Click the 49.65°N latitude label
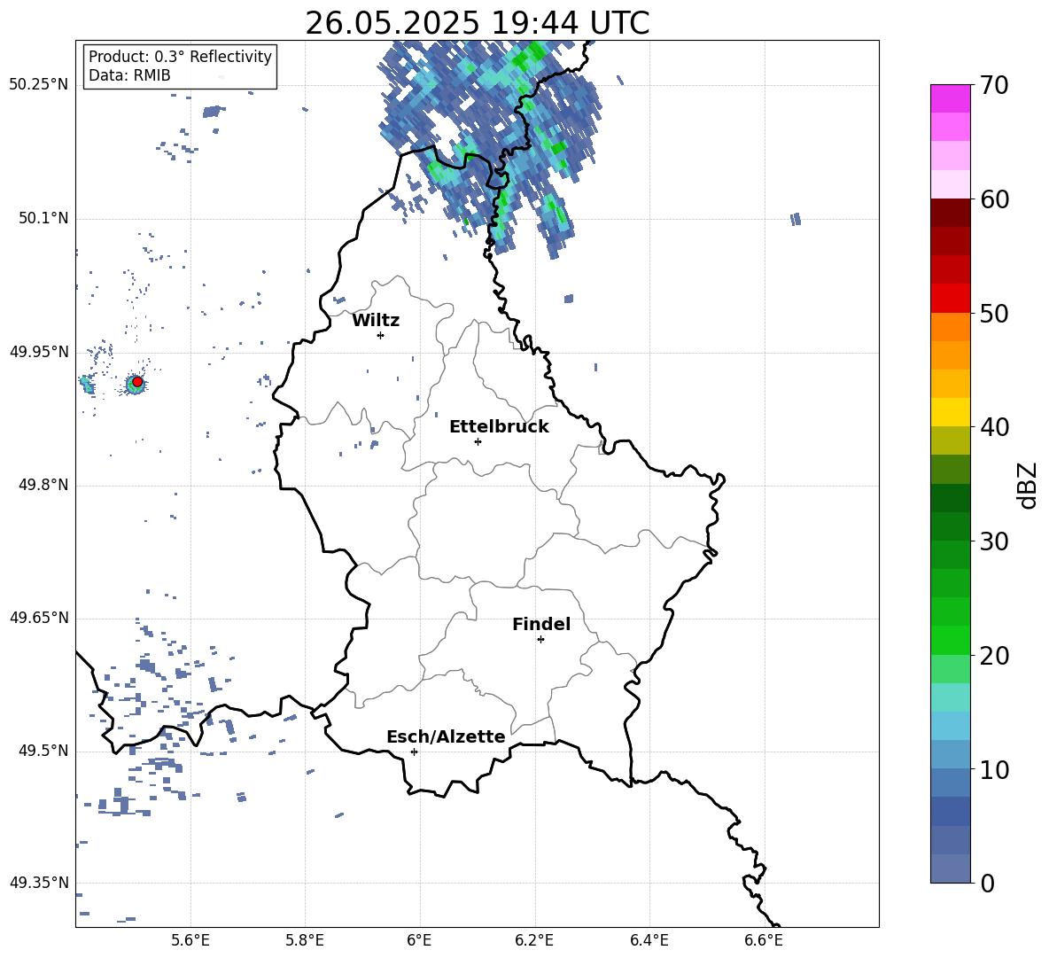 pyautogui.click(x=39, y=618)
